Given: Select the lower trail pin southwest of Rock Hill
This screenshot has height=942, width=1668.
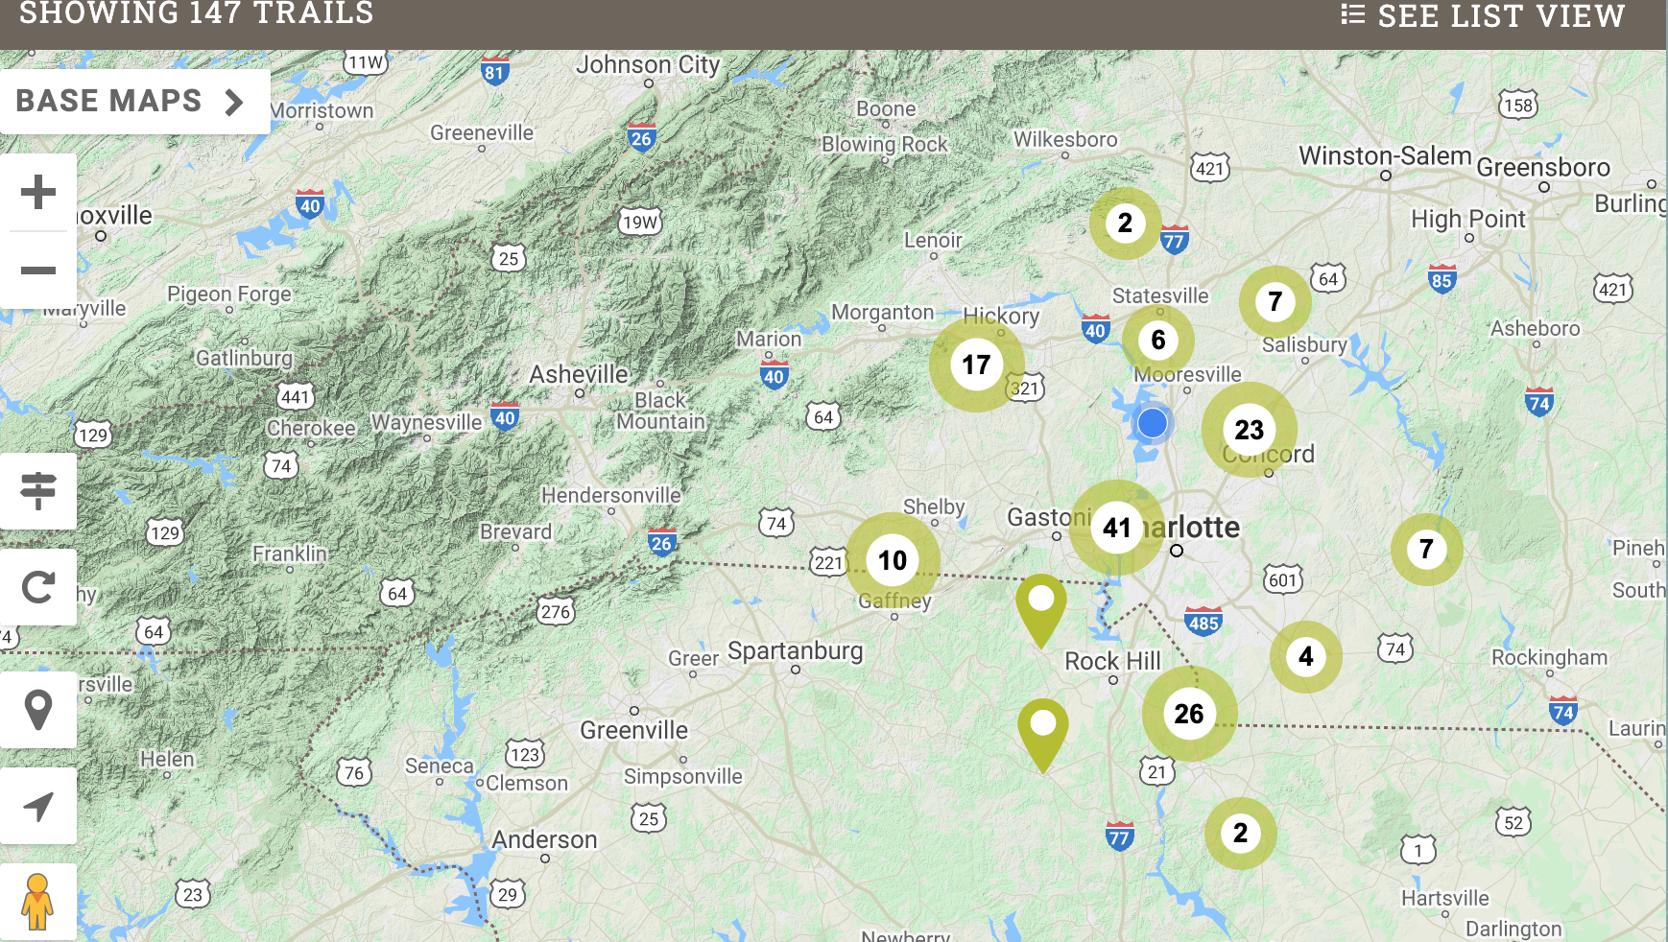Looking at the screenshot, I should coord(1043,735).
